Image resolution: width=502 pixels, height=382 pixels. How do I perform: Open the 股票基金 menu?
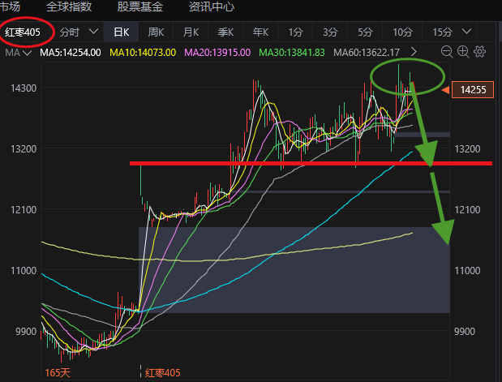[140, 6]
